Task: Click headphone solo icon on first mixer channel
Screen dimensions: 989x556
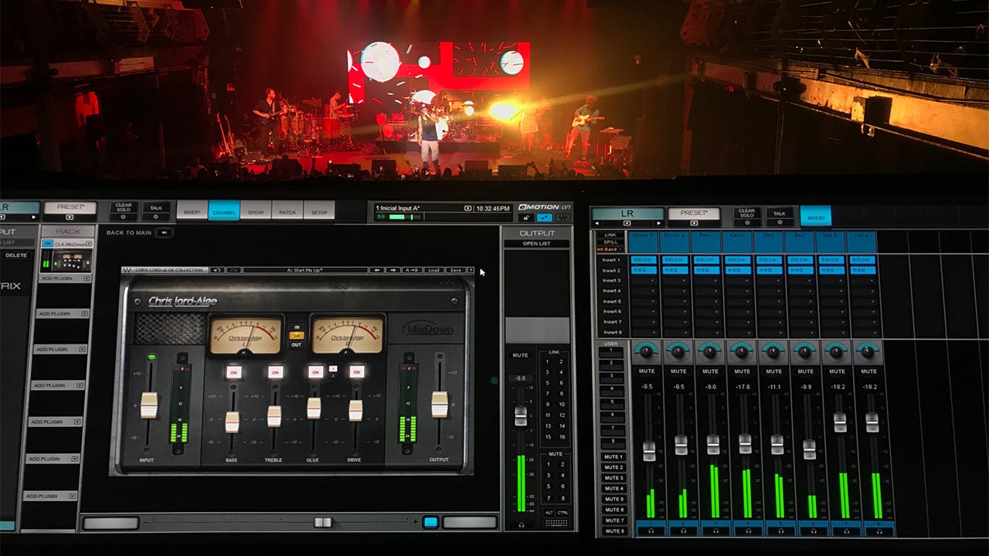Action: [649, 530]
